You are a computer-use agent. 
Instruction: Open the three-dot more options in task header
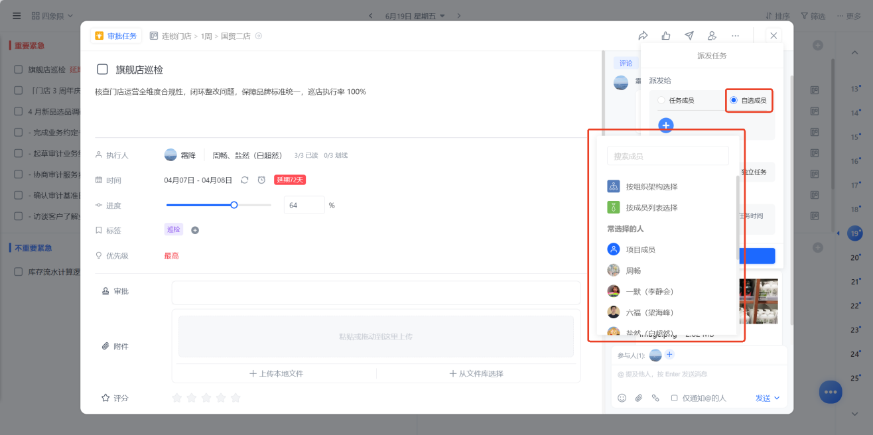tap(735, 36)
